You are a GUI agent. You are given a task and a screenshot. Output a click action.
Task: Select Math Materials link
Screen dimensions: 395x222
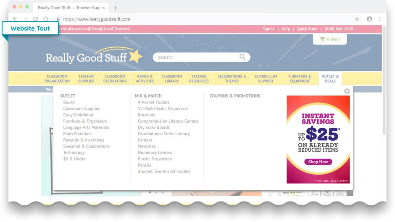[x=77, y=134]
